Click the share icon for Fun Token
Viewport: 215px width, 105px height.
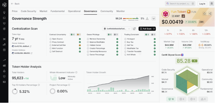[x=210, y=13]
